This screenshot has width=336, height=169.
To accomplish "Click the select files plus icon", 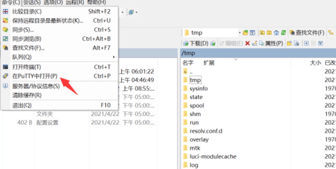I will [x=306, y=44].
